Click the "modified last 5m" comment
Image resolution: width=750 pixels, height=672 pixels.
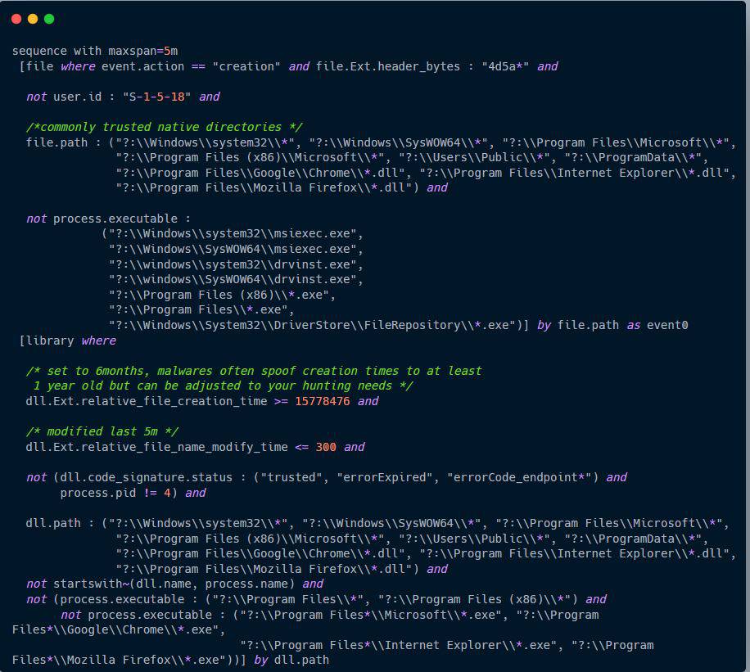(x=102, y=431)
